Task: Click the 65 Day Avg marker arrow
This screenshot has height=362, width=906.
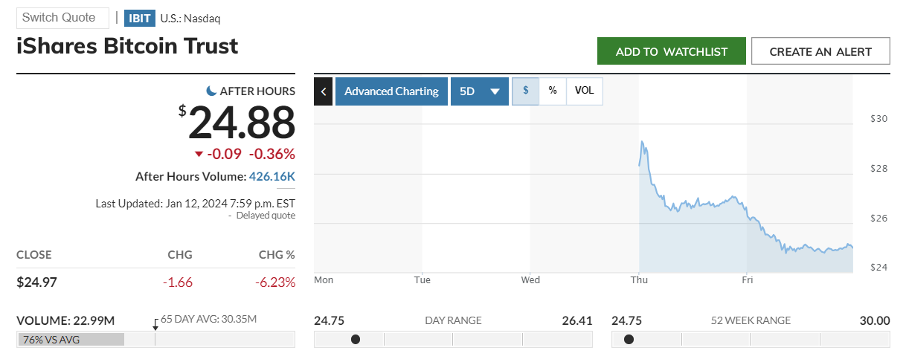Action: (x=155, y=324)
